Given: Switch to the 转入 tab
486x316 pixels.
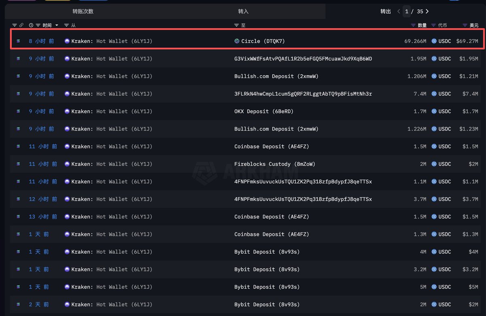Looking at the screenshot, I should [243, 11].
